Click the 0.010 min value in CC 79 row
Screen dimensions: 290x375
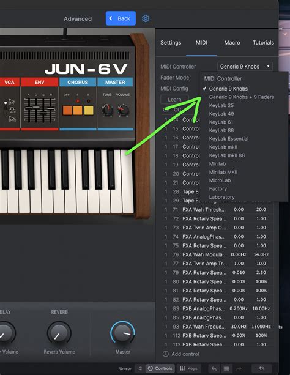(239, 273)
